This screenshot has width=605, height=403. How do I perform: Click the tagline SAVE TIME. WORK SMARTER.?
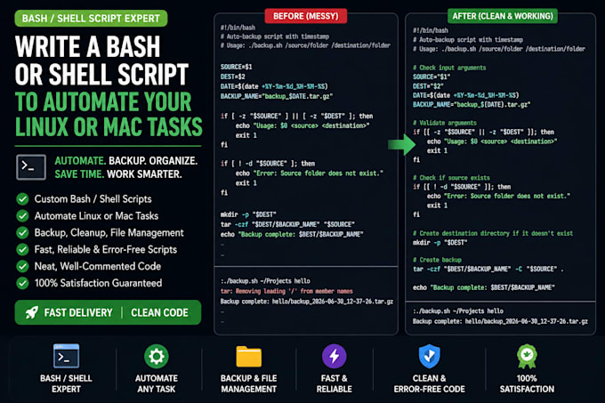click(x=118, y=174)
